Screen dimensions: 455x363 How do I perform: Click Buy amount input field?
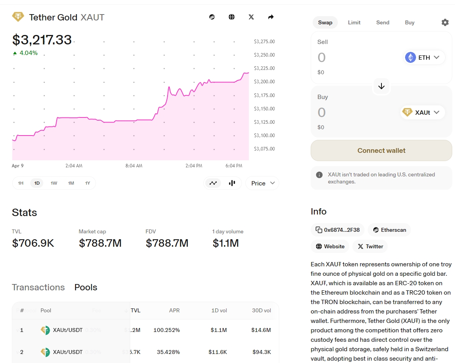(357, 112)
